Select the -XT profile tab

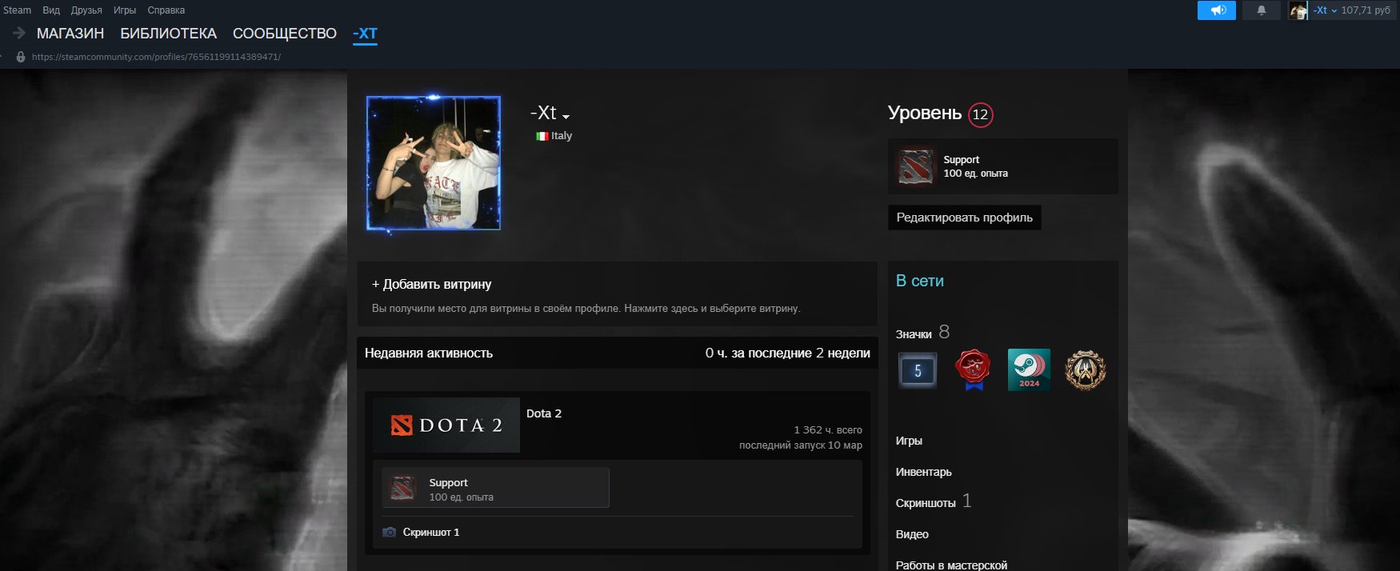pyautogui.click(x=365, y=34)
